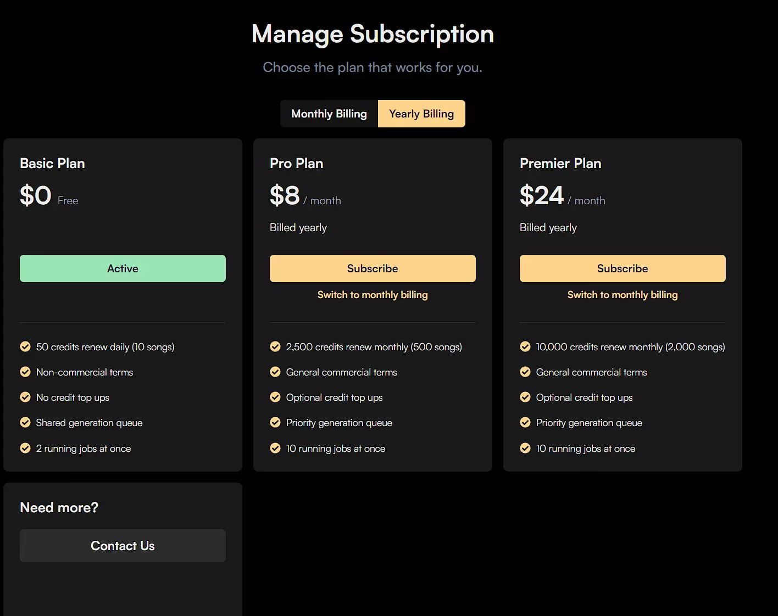Click Pro Plan's Switch to monthly billing link
Screen dimensions: 778x616
373,295
